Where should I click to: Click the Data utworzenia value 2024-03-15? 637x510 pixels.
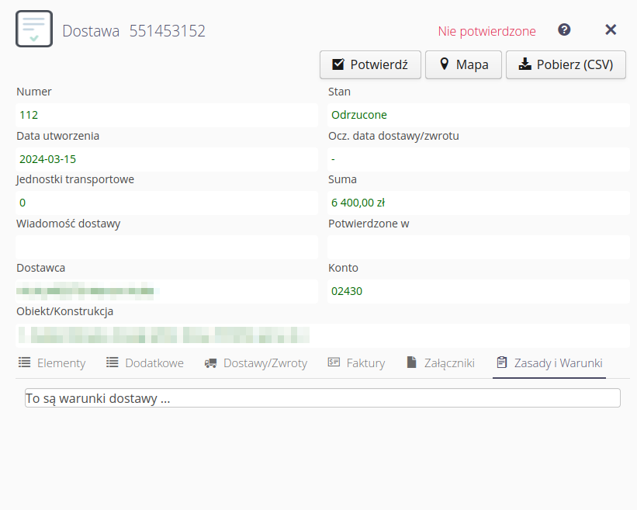[47, 159]
